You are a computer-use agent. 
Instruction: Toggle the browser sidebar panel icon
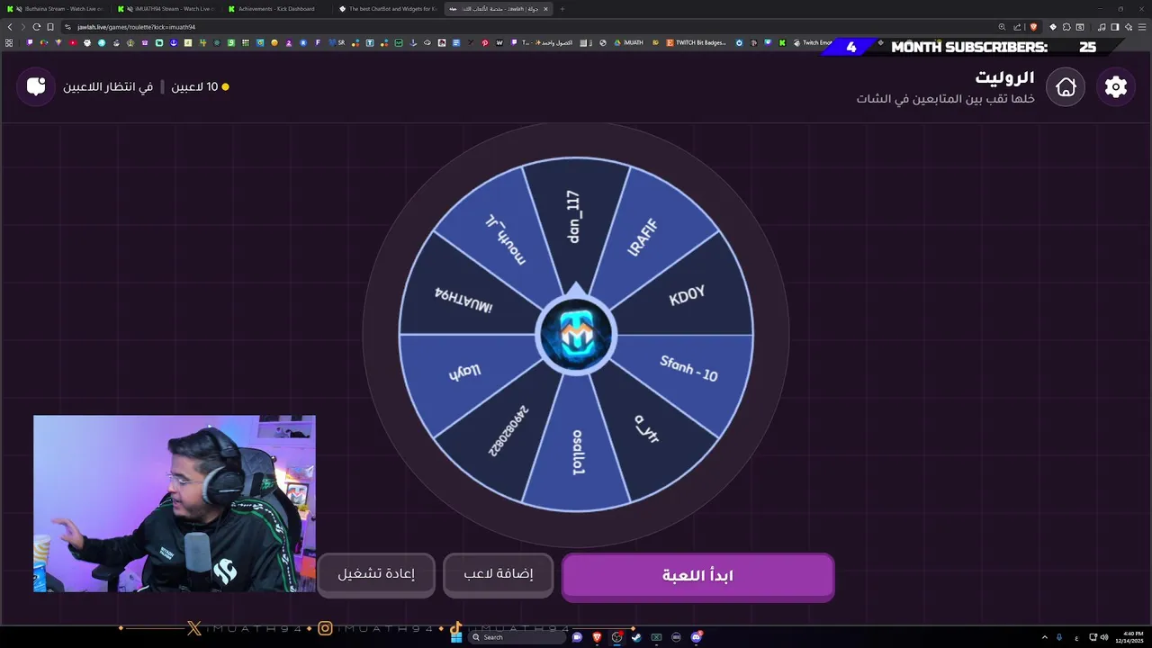1115,27
